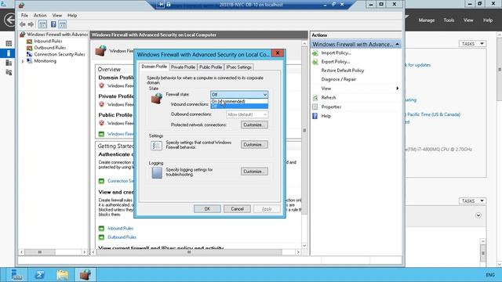Open PowerShell from the taskbar
The width and height of the screenshot is (502, 282).
point(40,275)
